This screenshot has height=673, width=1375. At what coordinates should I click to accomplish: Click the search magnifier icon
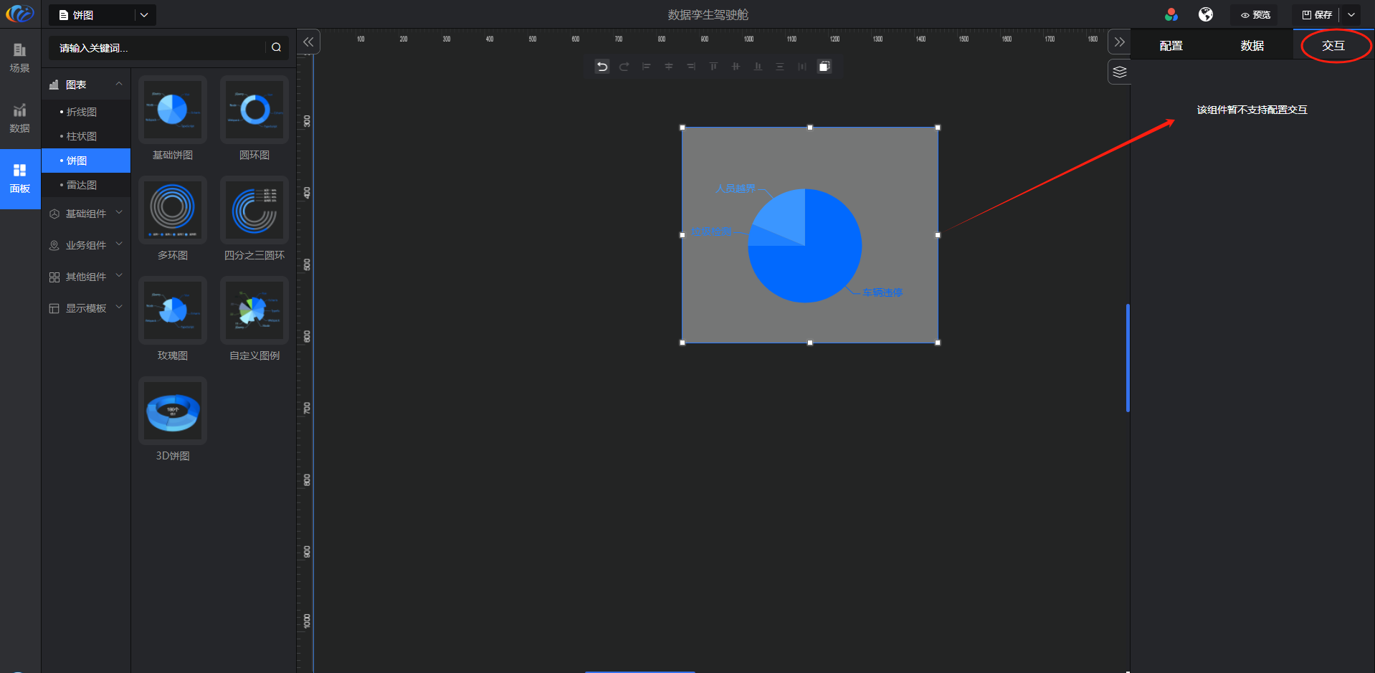276,47
